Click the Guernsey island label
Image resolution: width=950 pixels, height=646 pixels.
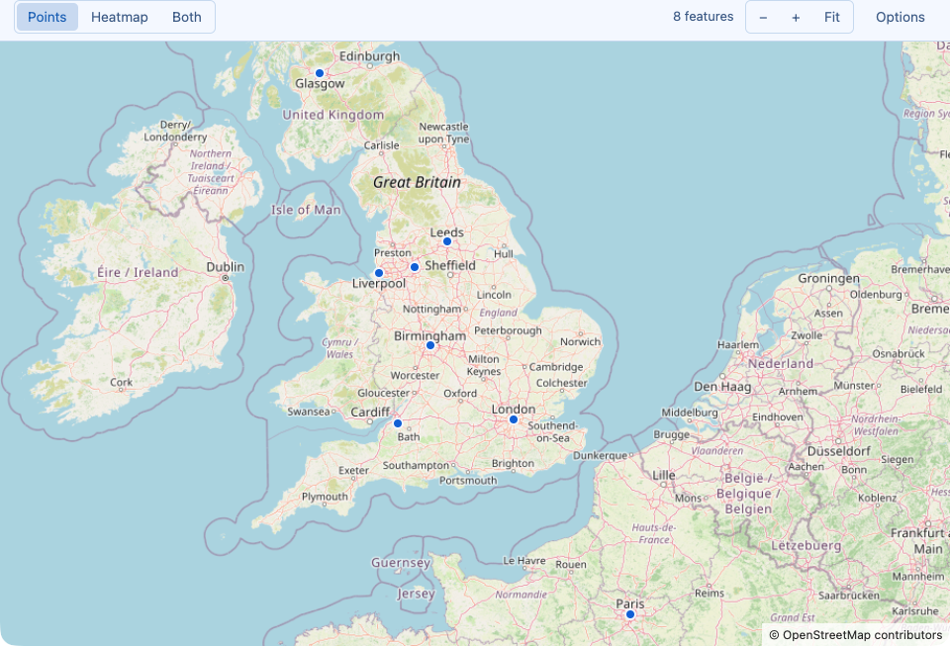pyautogui.click(x=401, y=563)
